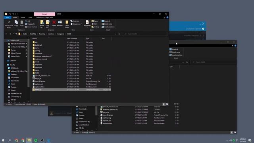Open the Open button dropdown in ribbon

point(95,21)
